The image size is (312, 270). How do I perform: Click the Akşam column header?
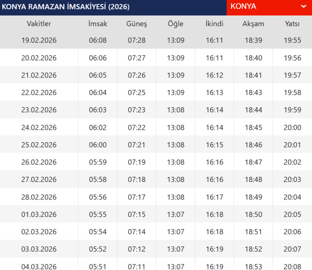(253, 24)
